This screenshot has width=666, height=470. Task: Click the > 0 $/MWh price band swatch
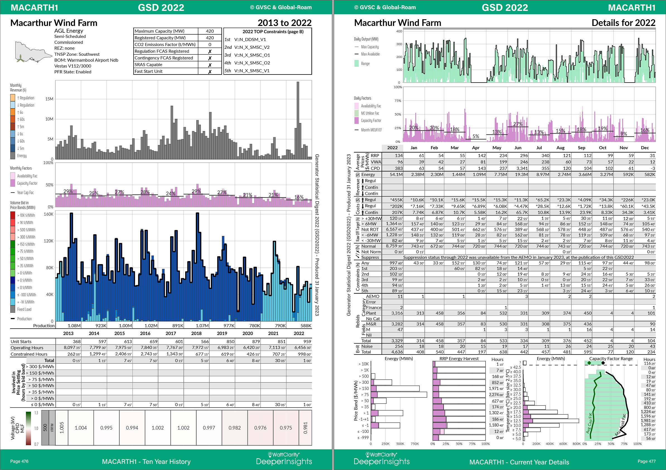point(13,273)
